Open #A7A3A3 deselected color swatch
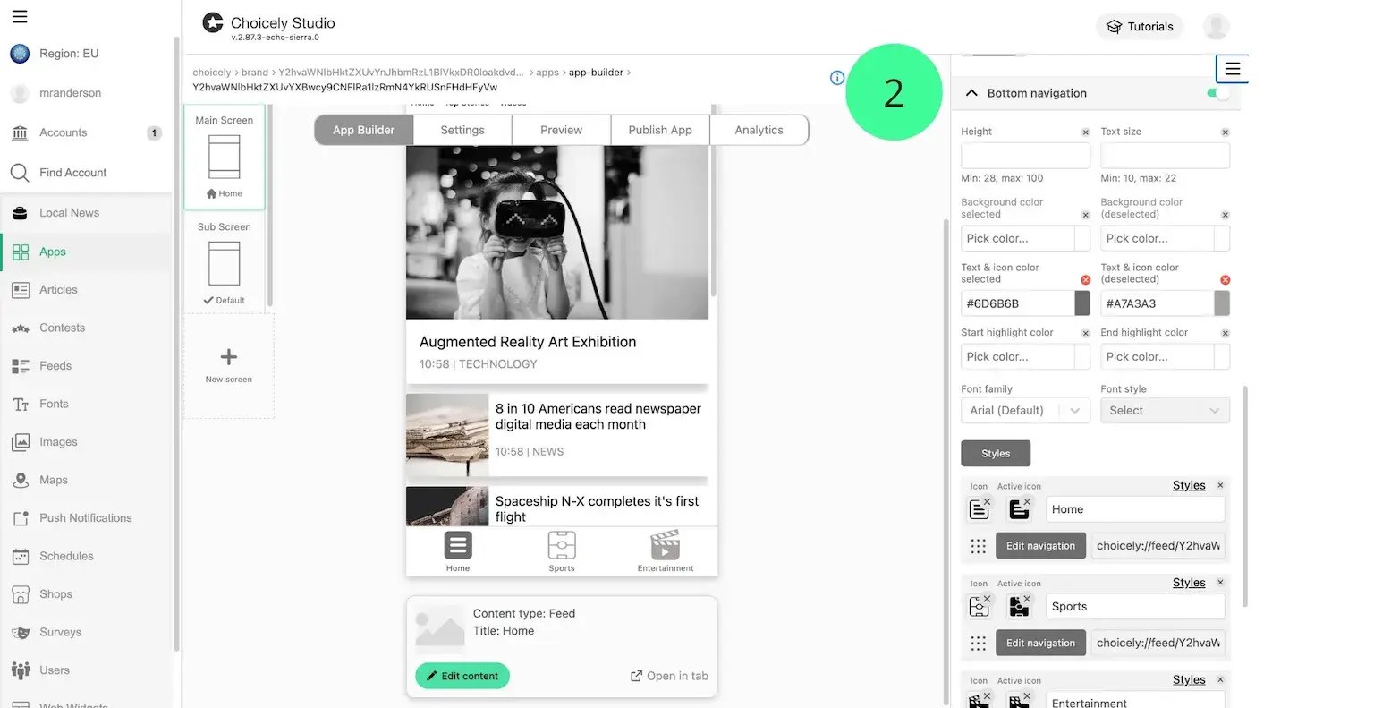The image size is (1374, 708). 1222,303
